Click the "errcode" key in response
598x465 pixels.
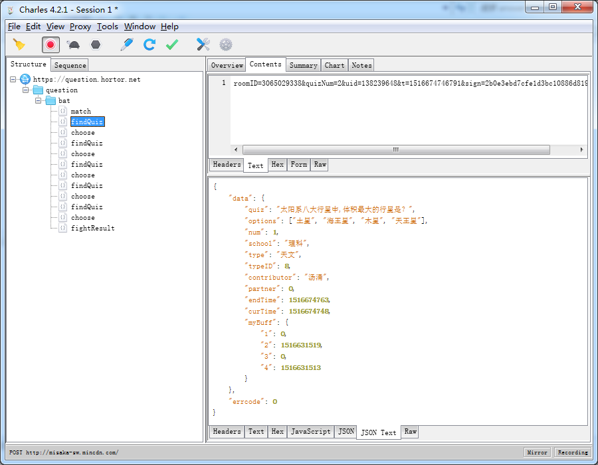click(246, 402)
